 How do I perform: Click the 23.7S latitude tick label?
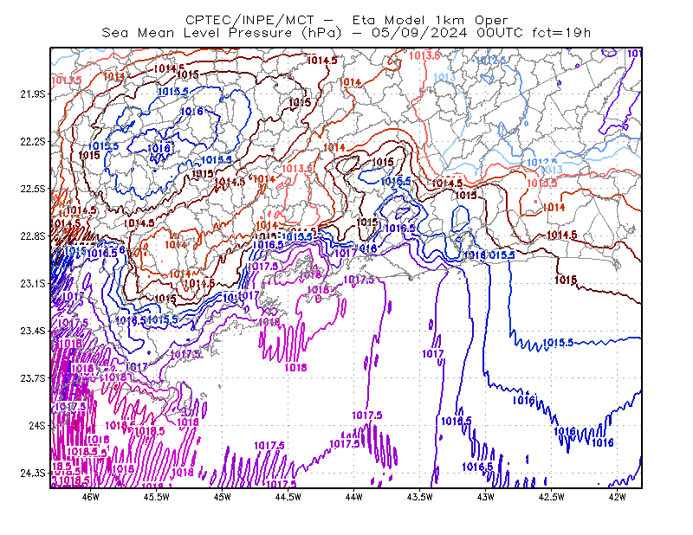33,378
